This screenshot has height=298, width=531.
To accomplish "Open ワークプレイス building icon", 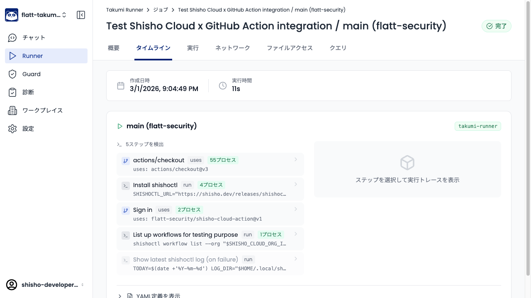I will click(x=12, y=111).
